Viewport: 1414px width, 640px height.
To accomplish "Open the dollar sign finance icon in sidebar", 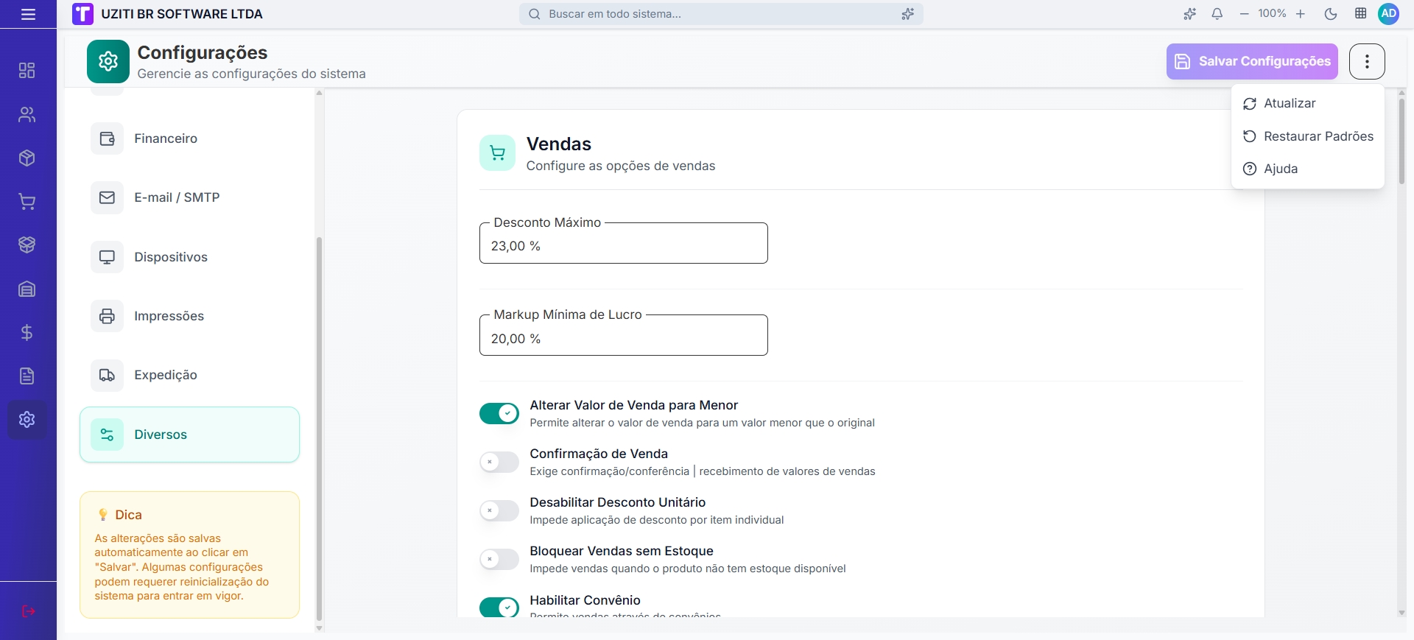I will point(27,333).
